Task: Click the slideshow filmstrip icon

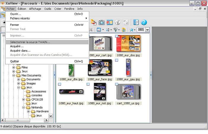Action: coord(110,22)
